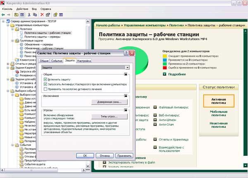Screen dimensions: 248x178
Task: Click arrow icon beside Экспортировать политику в файл
Action: point(105,162)
